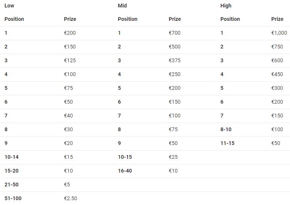Click the Low Position column header
The image size is (290, 205).
pyautogui.click(x=14, y=19)
